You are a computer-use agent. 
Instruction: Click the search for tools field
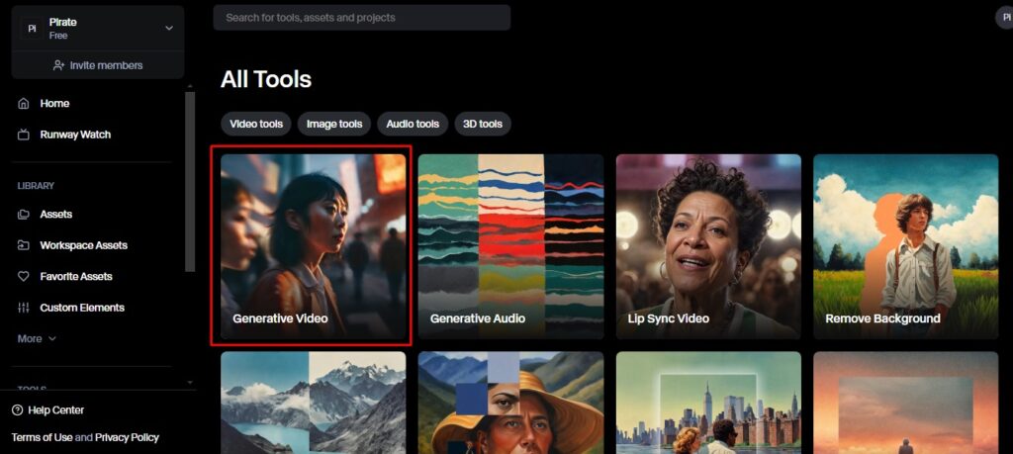[x=362, y=18]
